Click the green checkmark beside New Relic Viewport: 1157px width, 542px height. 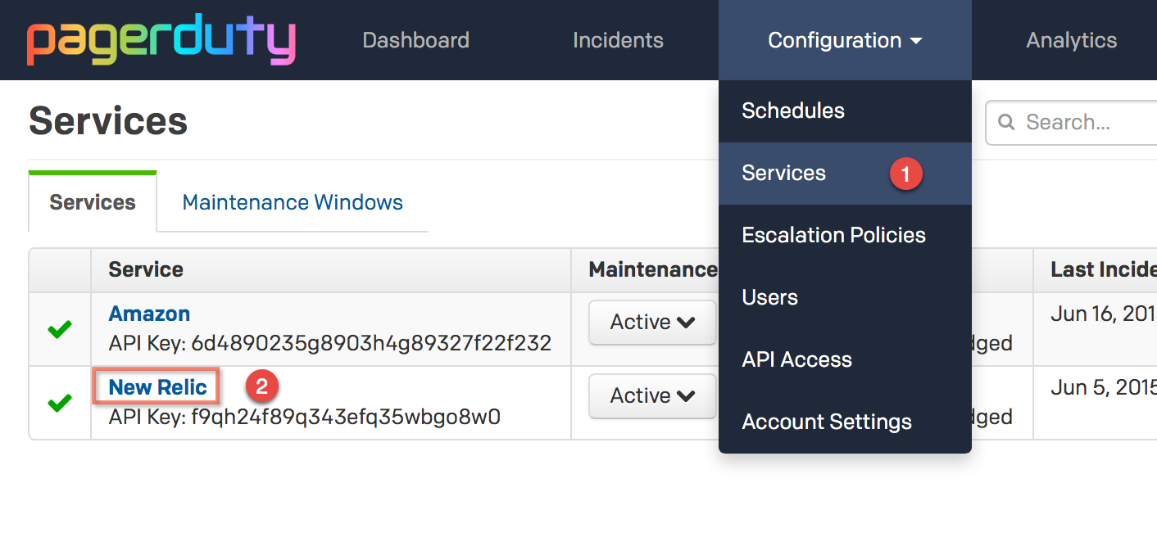point(60,403)
